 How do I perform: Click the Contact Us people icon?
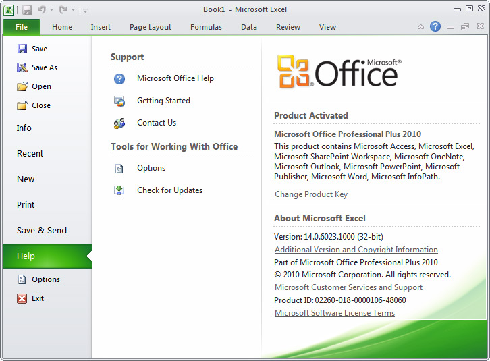119,123
